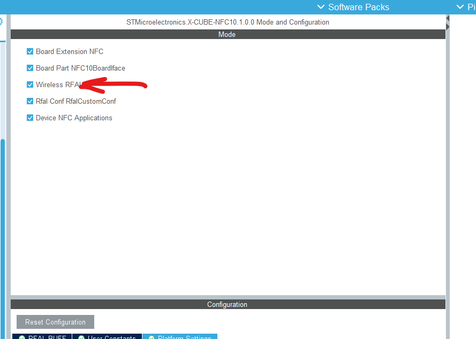476x339 pixels.
Task: Click the Board Extension NFC label
Action: click(70, 51)
